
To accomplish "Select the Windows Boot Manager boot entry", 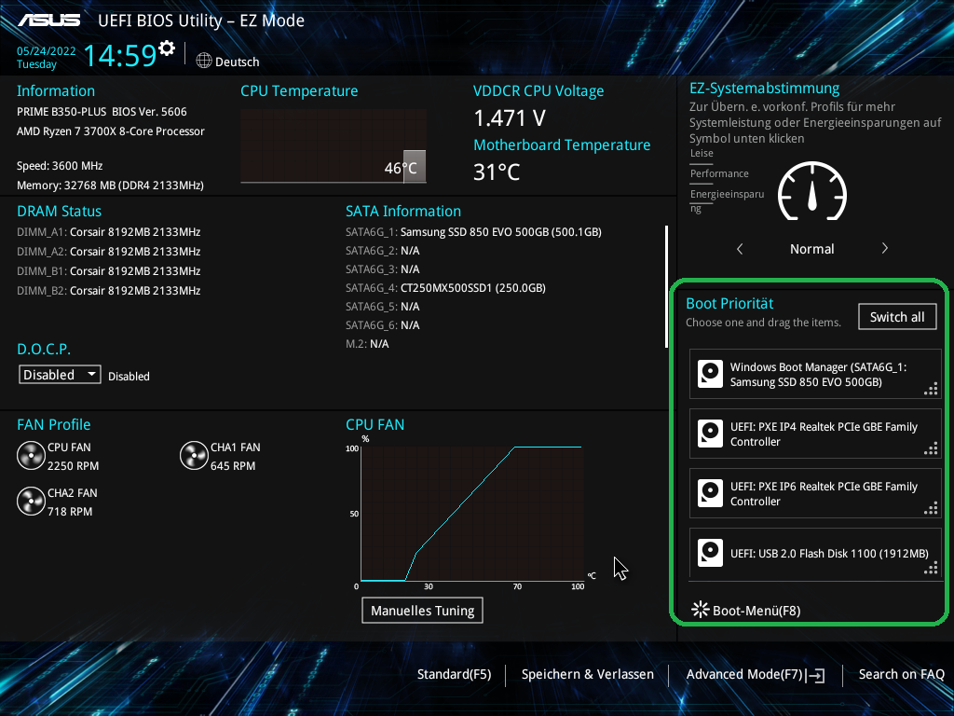I will click(x=815, y=374).
